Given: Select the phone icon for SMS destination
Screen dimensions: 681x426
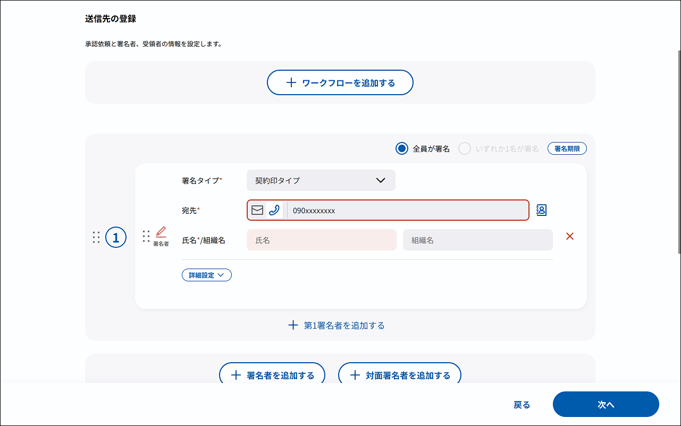Looking at the screenshot, I should click(x=274, y=210).
